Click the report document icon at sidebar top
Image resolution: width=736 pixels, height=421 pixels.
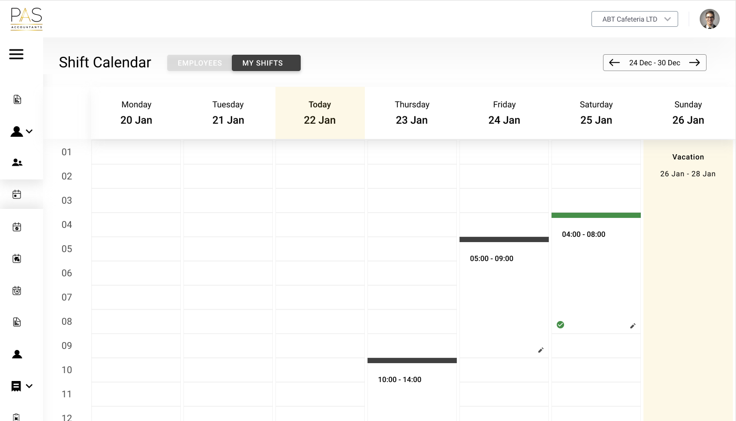17,99
